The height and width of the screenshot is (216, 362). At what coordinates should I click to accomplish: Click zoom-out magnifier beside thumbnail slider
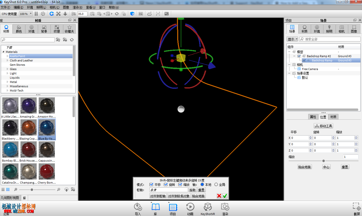click(16, 189)
